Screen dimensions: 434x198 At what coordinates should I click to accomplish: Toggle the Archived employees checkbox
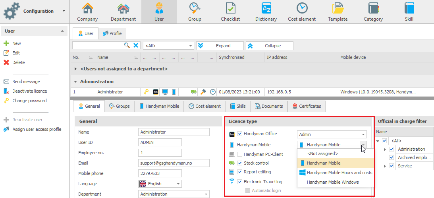(392, 157)
